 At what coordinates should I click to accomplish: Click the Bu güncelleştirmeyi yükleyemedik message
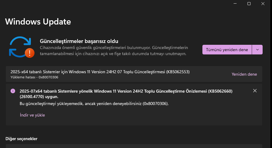(x=94, y=104)
